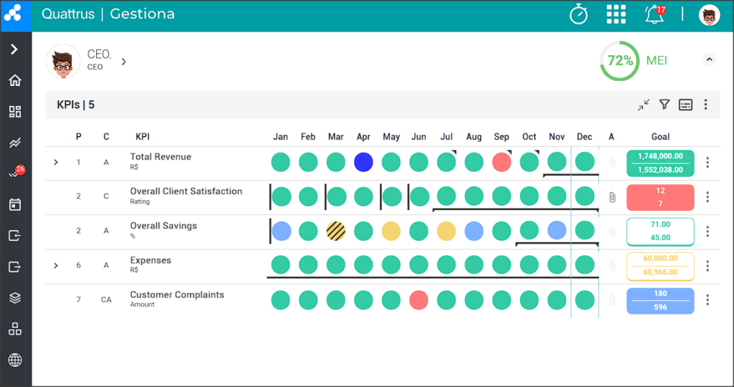Open the Overall Client Satisfaction attachment paperclip
734x387 pixels.
click(612, 197)
